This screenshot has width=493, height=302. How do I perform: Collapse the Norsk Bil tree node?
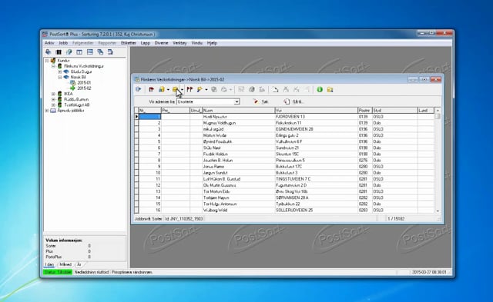point(60,77)
